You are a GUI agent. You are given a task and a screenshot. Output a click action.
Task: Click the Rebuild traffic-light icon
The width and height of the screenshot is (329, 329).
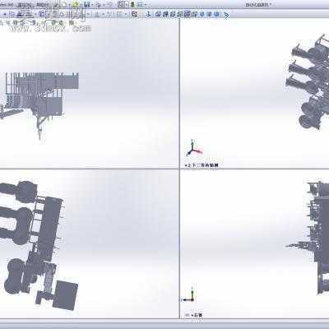tap(132, 5)
